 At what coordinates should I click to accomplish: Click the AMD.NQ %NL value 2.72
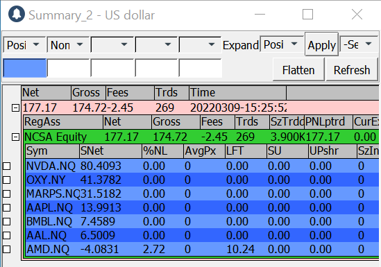pos(154,249)
